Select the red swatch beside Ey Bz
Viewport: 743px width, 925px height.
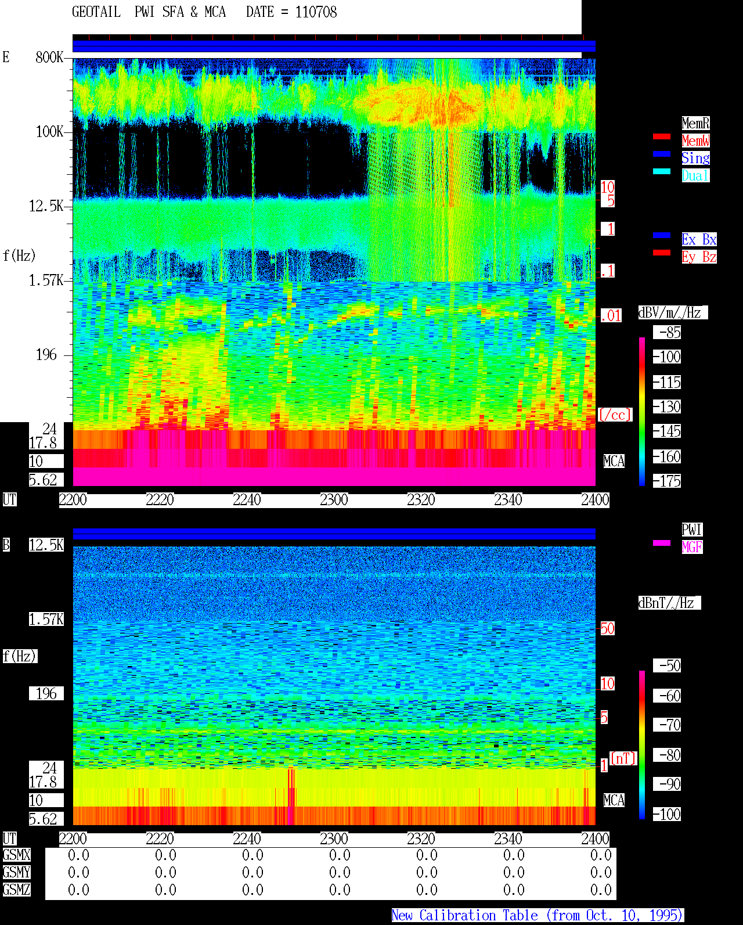coord(662,253)
